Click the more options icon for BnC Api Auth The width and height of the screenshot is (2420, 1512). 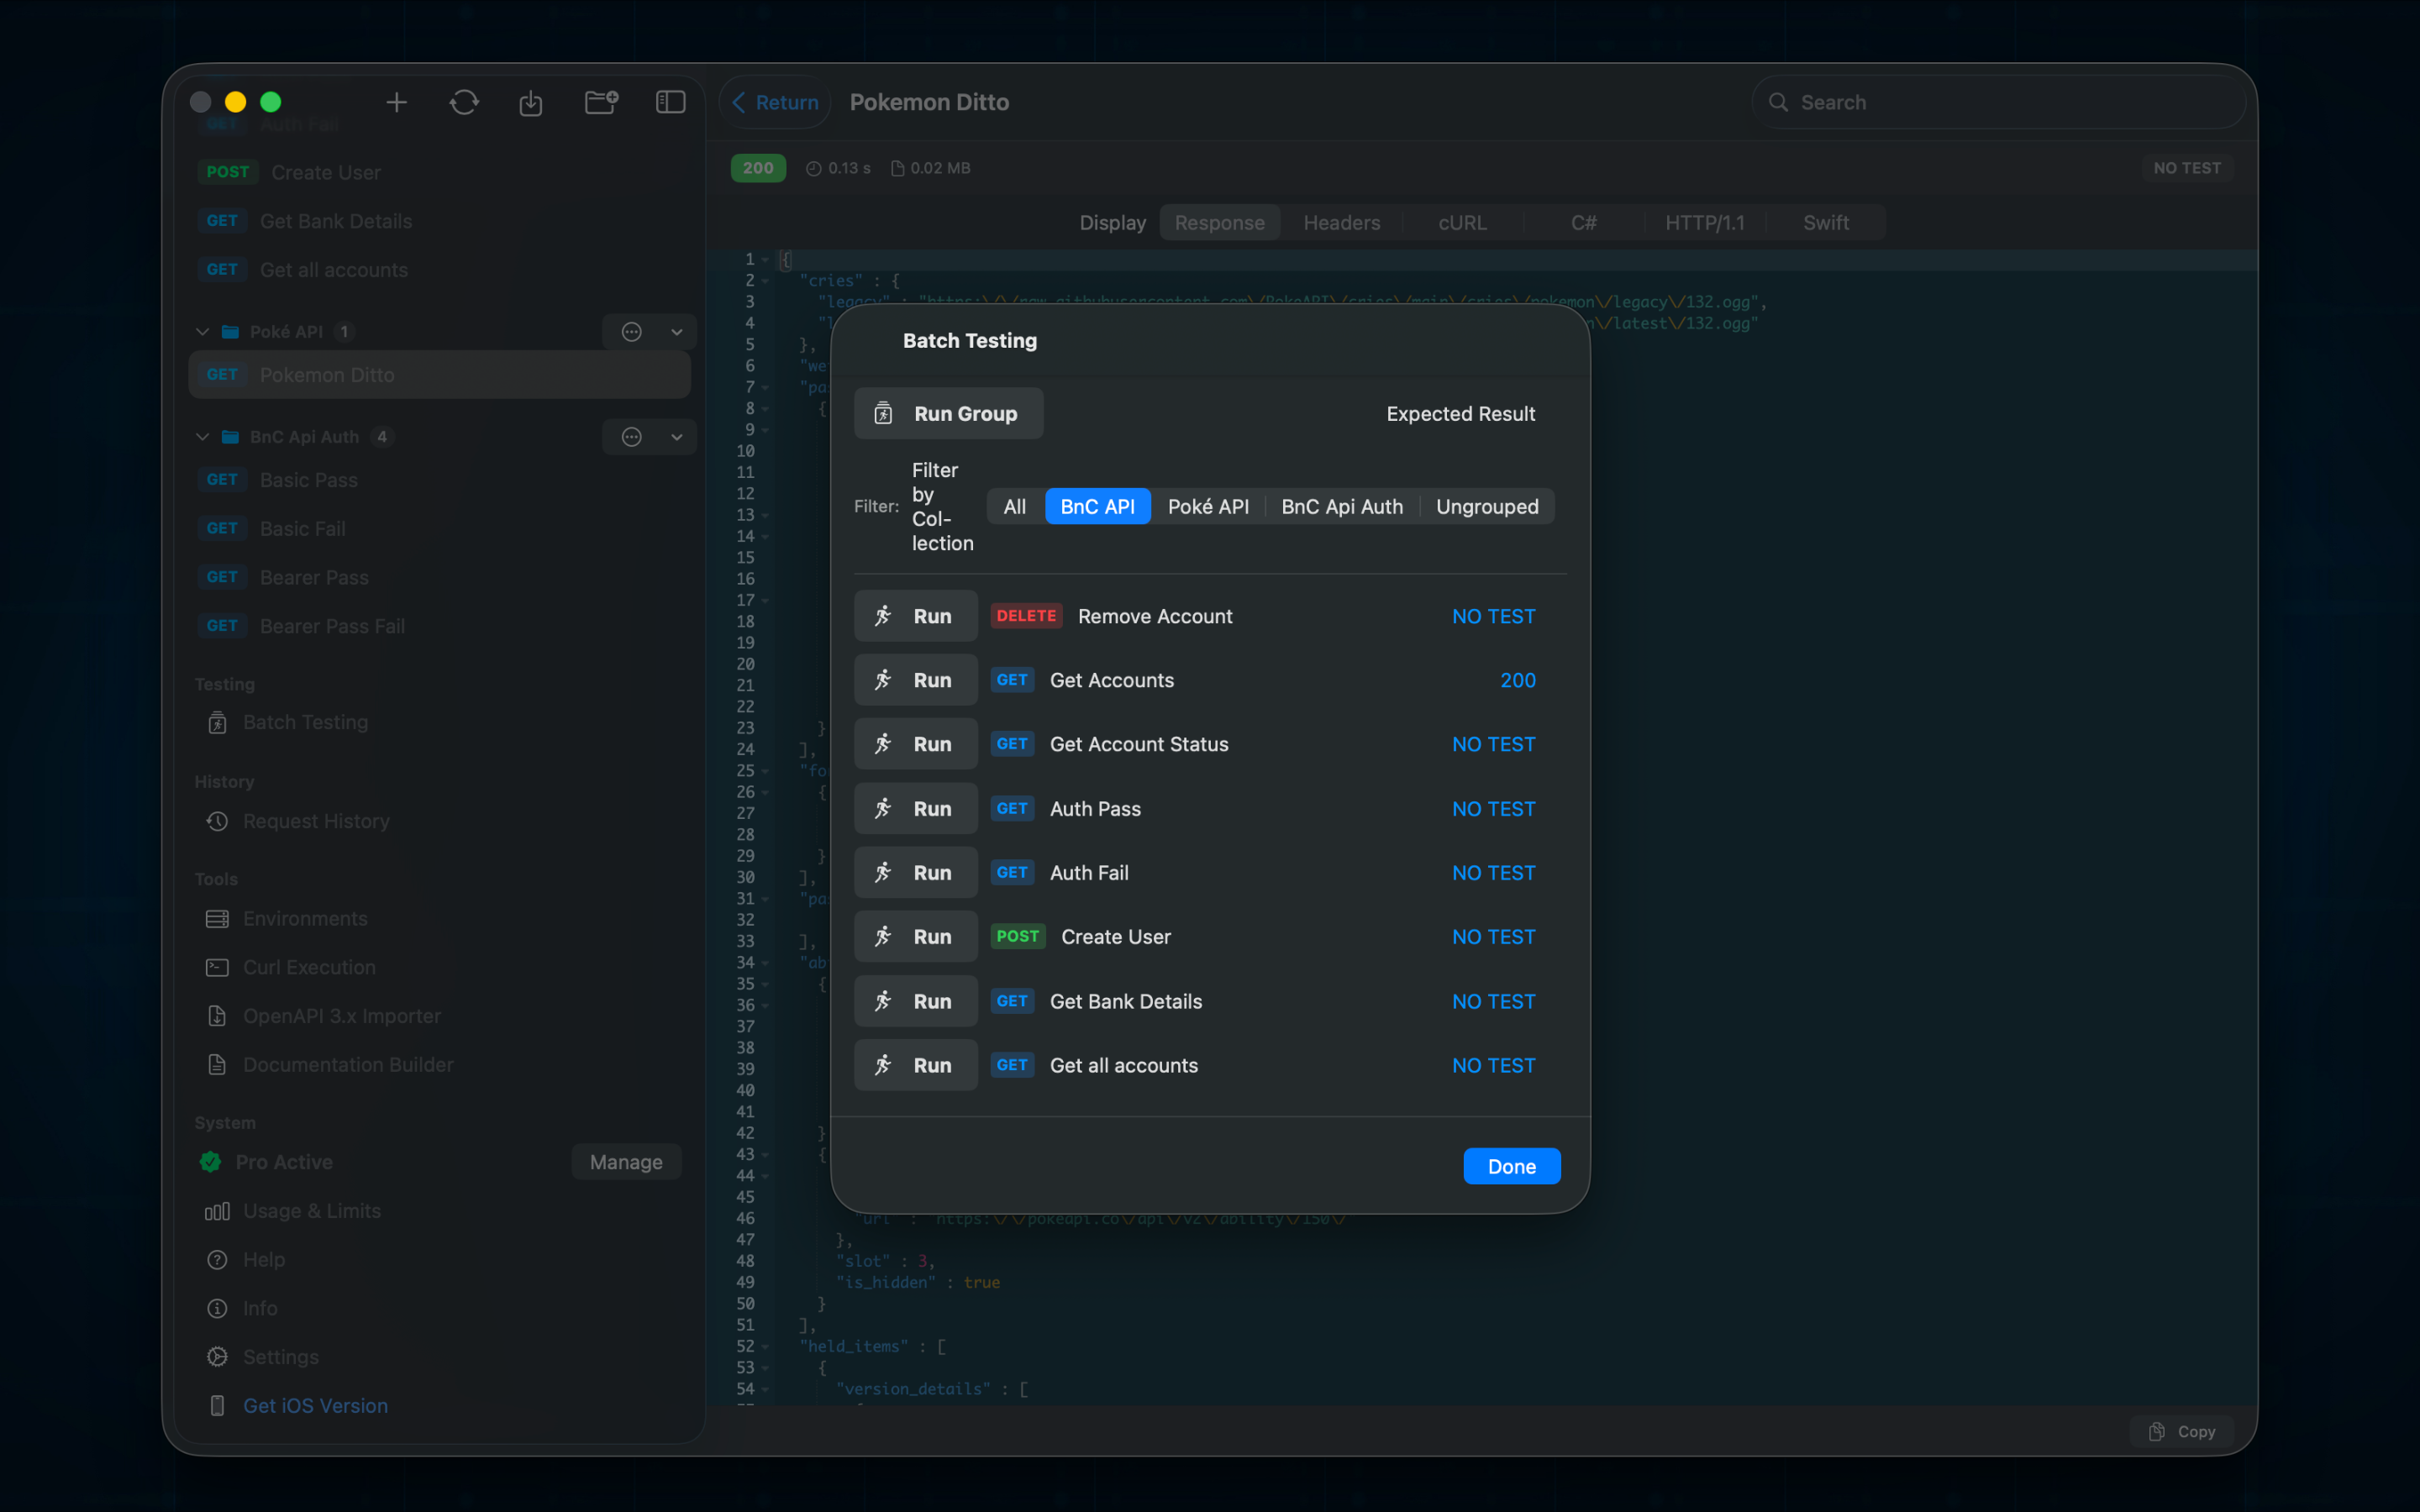click(631, 437)
